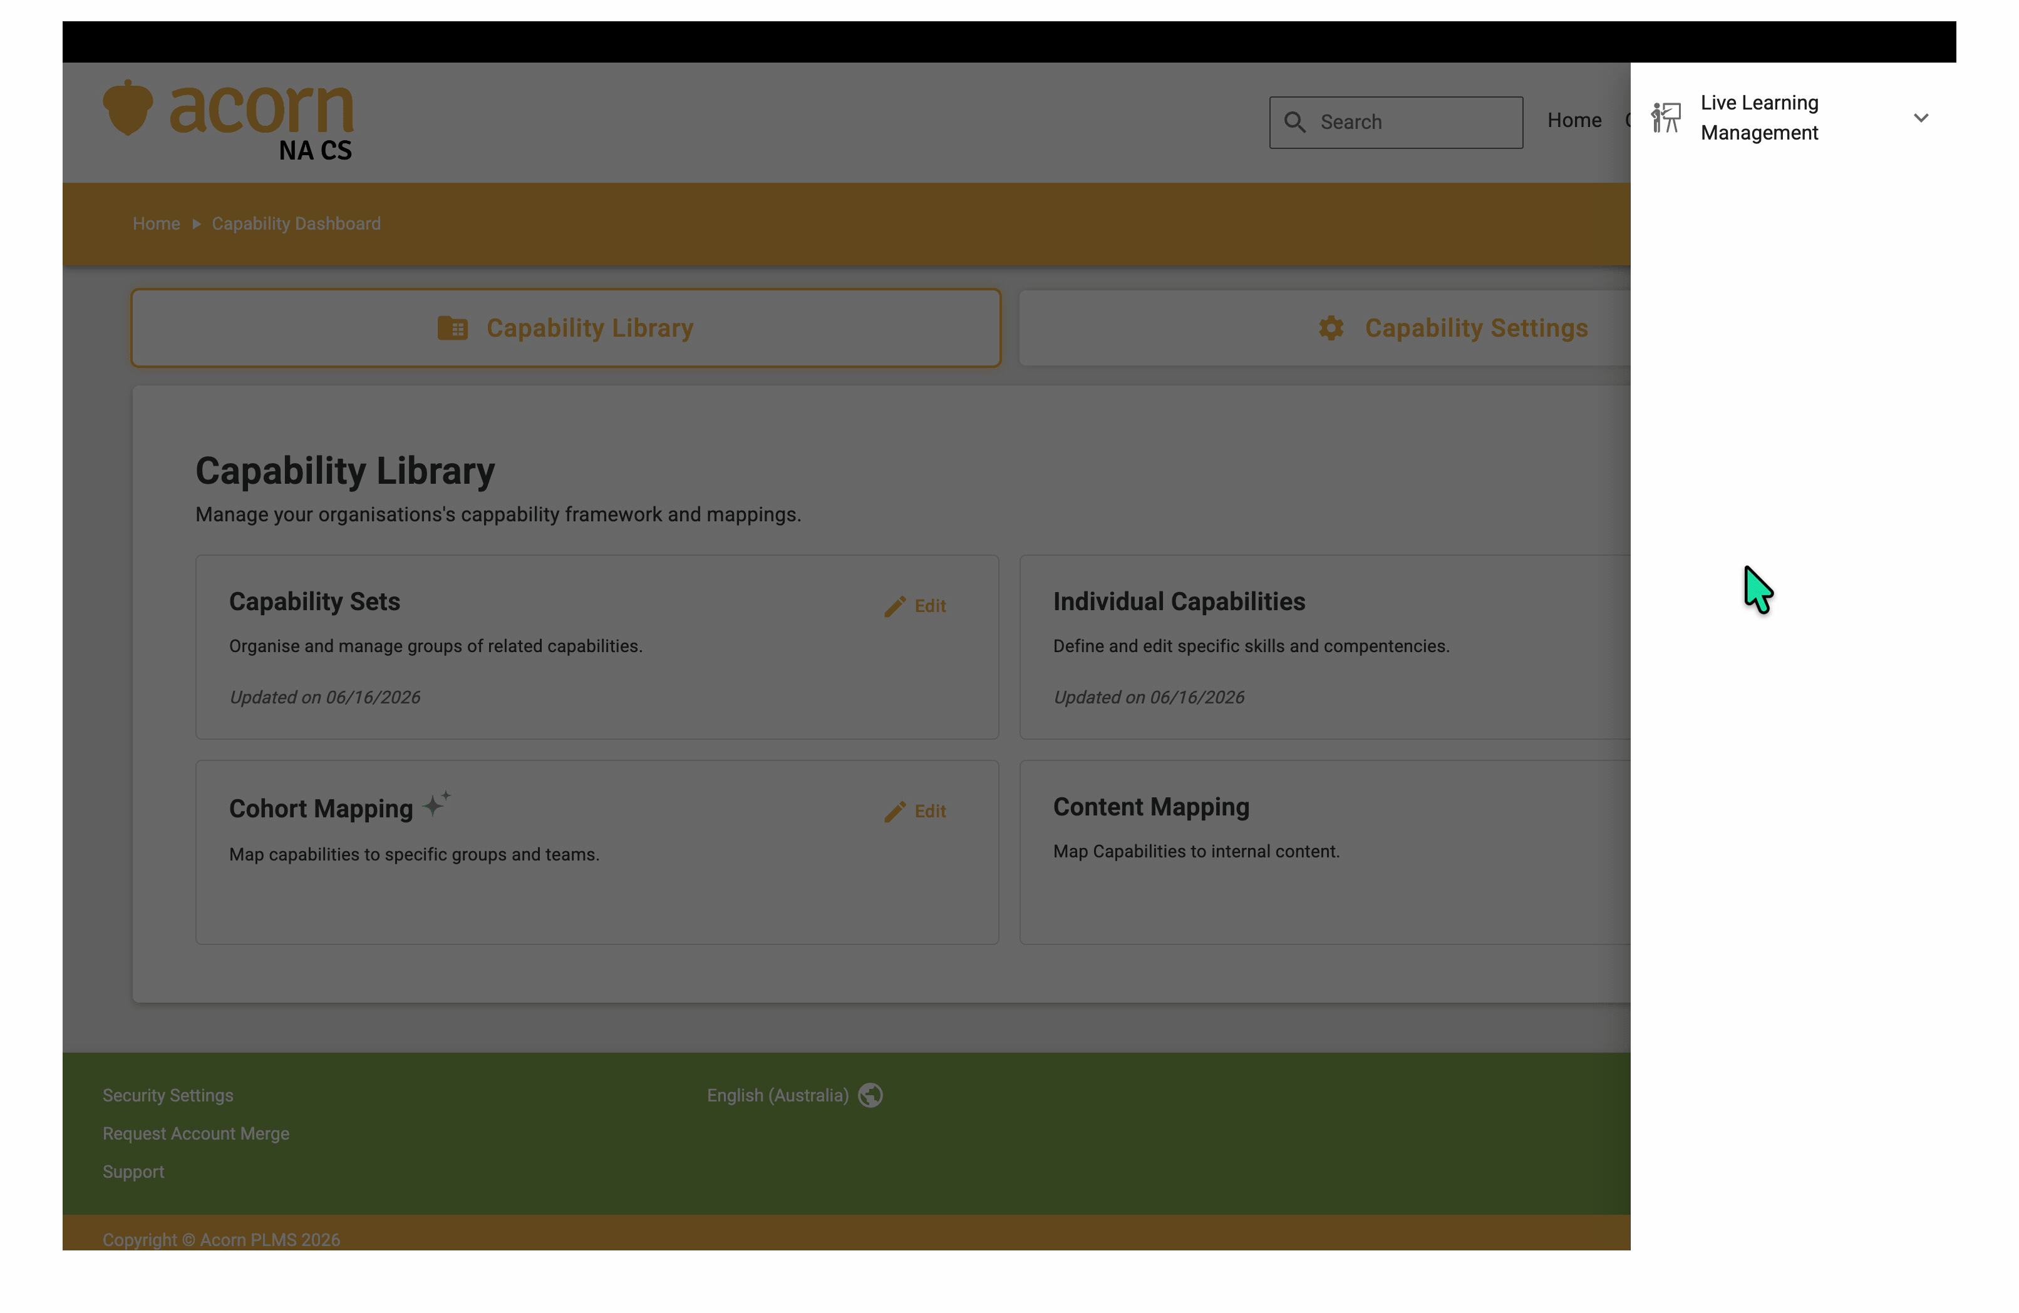
Task: Click the pencil icon on Cohort Mapping
Action: click(x=894, y=811)
